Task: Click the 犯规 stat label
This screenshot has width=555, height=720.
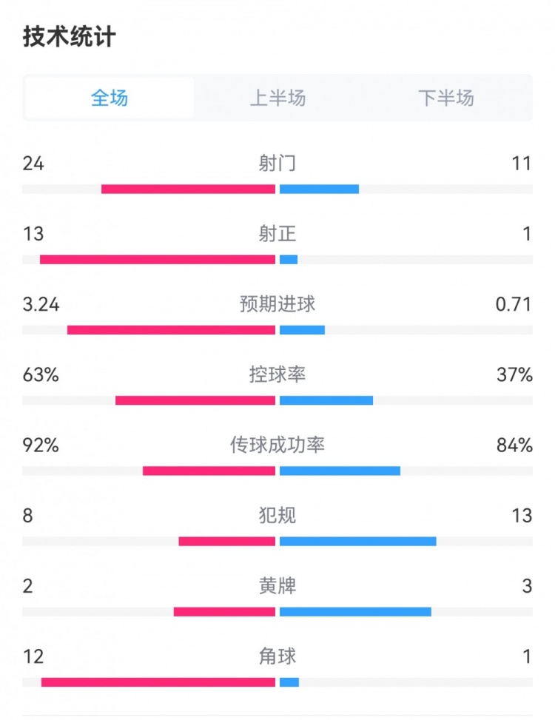Action: tap(277, 515)
